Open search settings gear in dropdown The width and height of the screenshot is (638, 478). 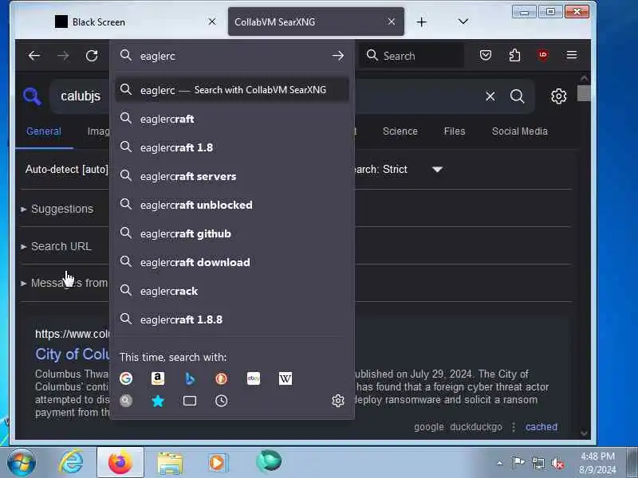point(337,401)
